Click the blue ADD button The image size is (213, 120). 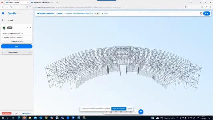pos(17,46)
